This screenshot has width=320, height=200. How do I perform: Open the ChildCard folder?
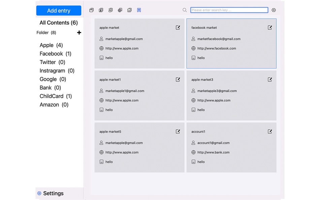56,96
